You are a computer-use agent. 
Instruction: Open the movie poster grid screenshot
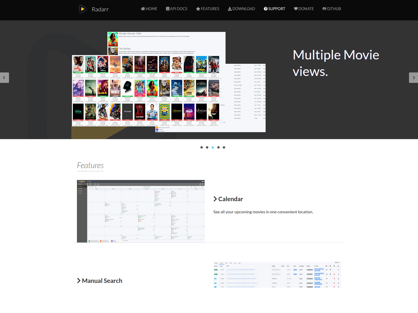pyautogui.click(x=146, y=91)
